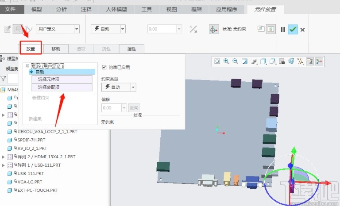Open the offset dropdown in placement panel
Viewport: 340px width, 206px height.
click(124, 108)
